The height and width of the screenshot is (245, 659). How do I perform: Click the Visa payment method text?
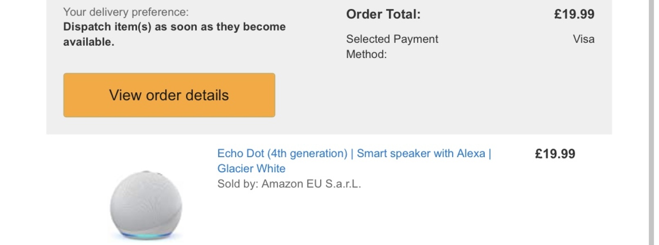583,39
